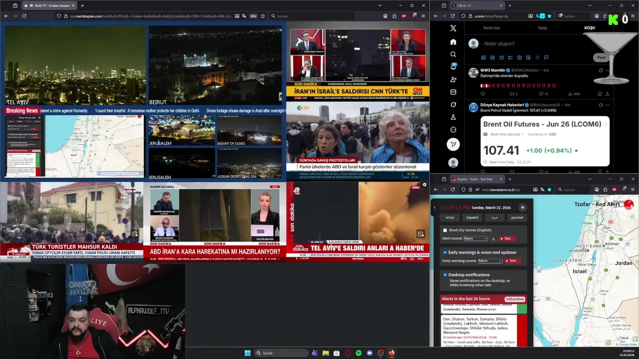Open Messages envelope icon in X sidebar
The width and height of the screenshot is (639, 359).
pyautogui.click(x=453, y=92)
